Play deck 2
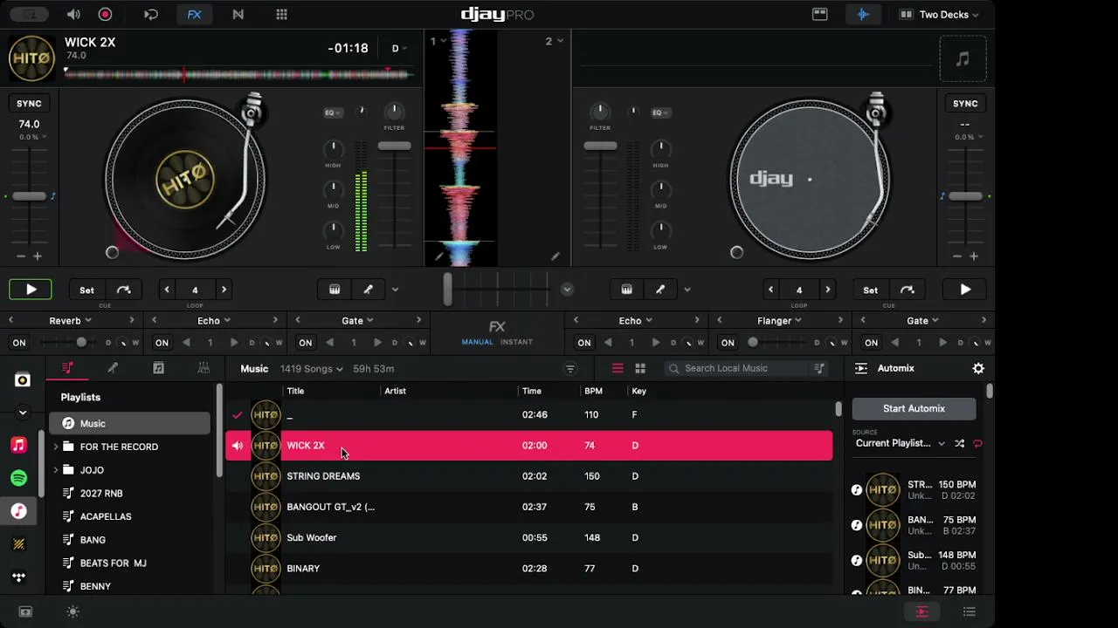The image size is (1118, 628). [965, 290]
